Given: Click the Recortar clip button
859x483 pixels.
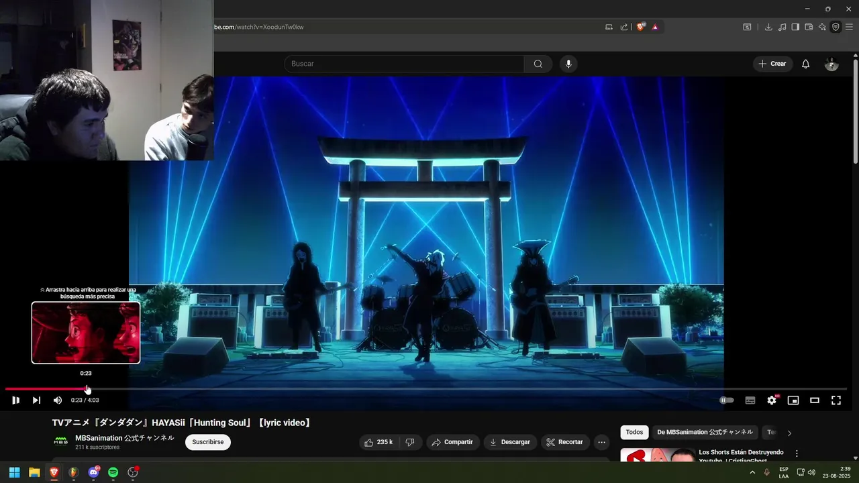Looking at the screenshot, I should pos(564,442).
